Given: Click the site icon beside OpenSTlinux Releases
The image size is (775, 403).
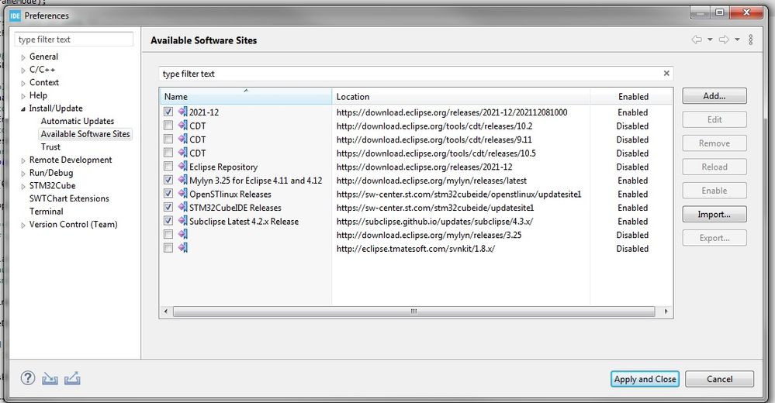Looking at the screenshot, I should coord(183,193).
